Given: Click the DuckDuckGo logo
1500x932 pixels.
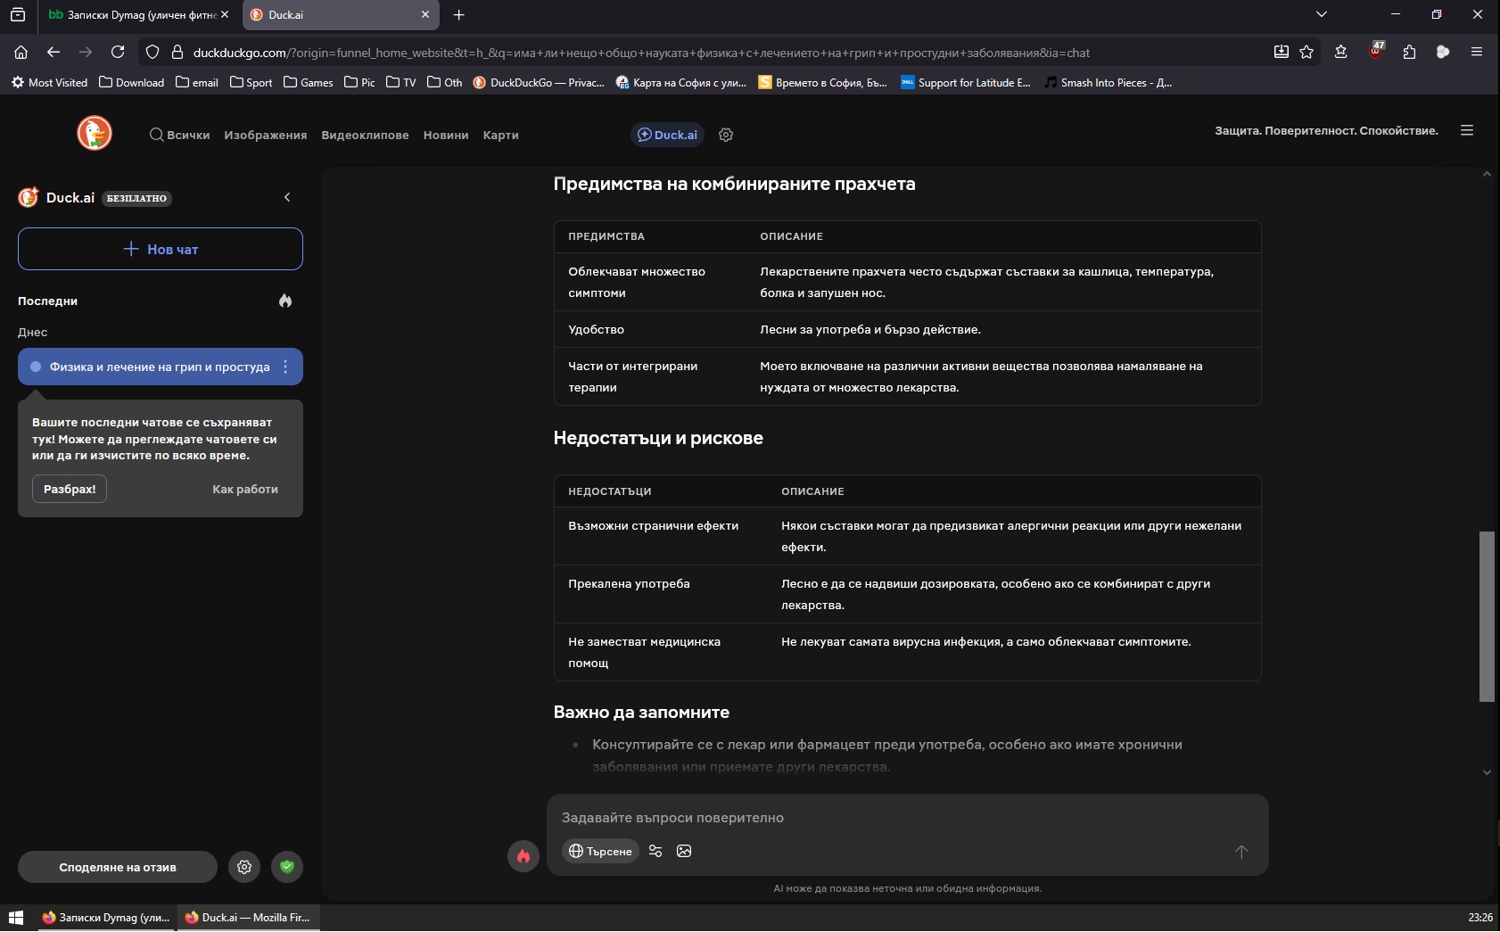Looking at the screenshot, I should (x=95, y=134).
